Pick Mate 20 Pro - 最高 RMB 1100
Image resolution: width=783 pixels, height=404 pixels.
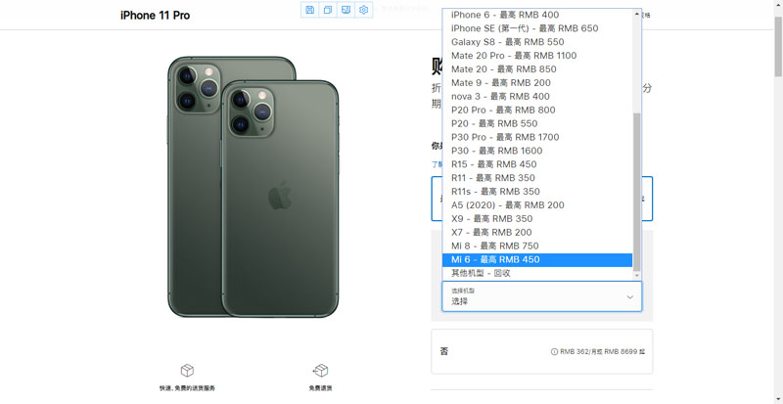[537, 56]
